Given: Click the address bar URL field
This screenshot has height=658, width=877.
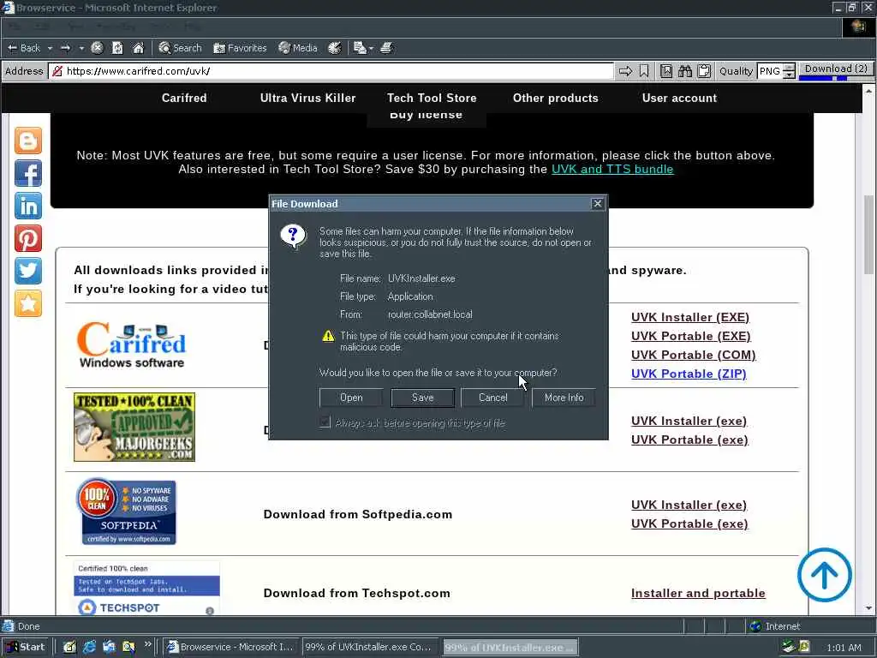Looking at the screenshot, I should point(331,71).
